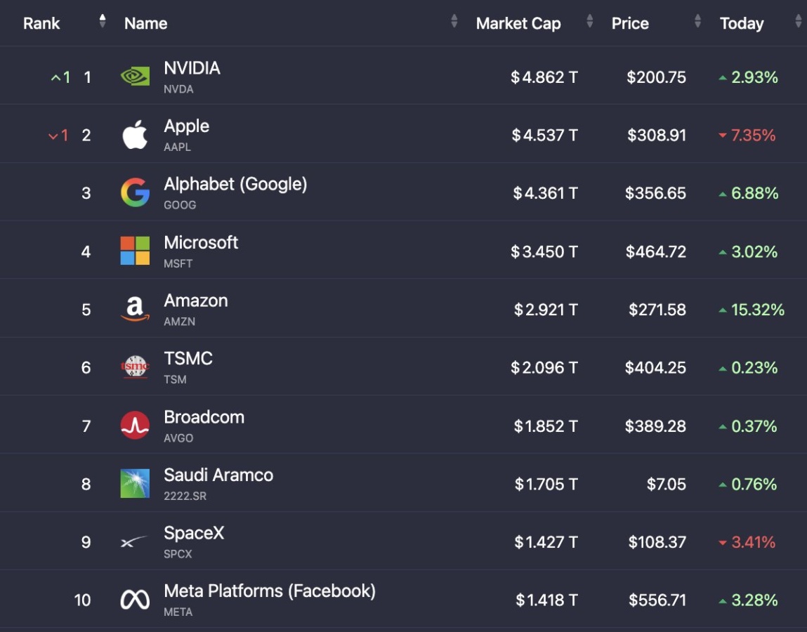The width and height of the screenshot is (807, 632).
Task: Click the Amazon logo icon
Action: point(135,309)
